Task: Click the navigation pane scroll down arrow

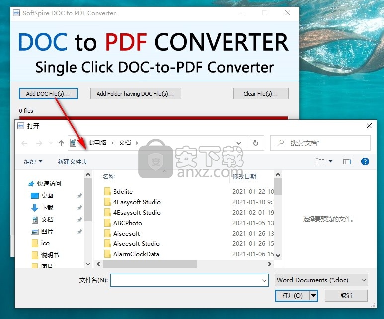Action: pyautogui.click(x=88, y=264)
